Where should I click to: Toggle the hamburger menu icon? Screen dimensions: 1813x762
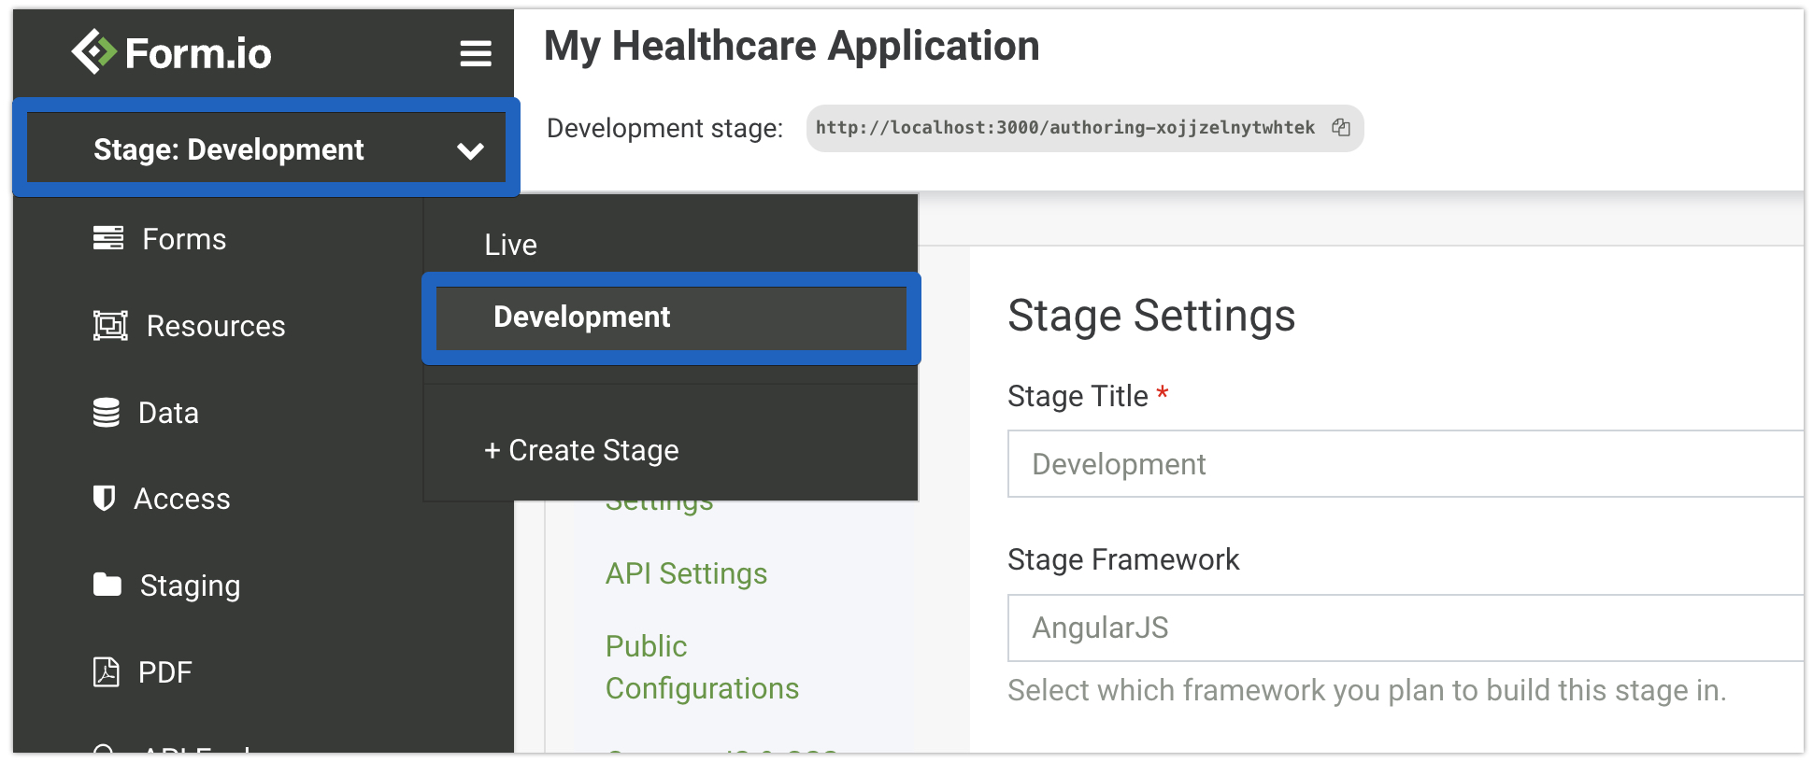click(475, 53)
